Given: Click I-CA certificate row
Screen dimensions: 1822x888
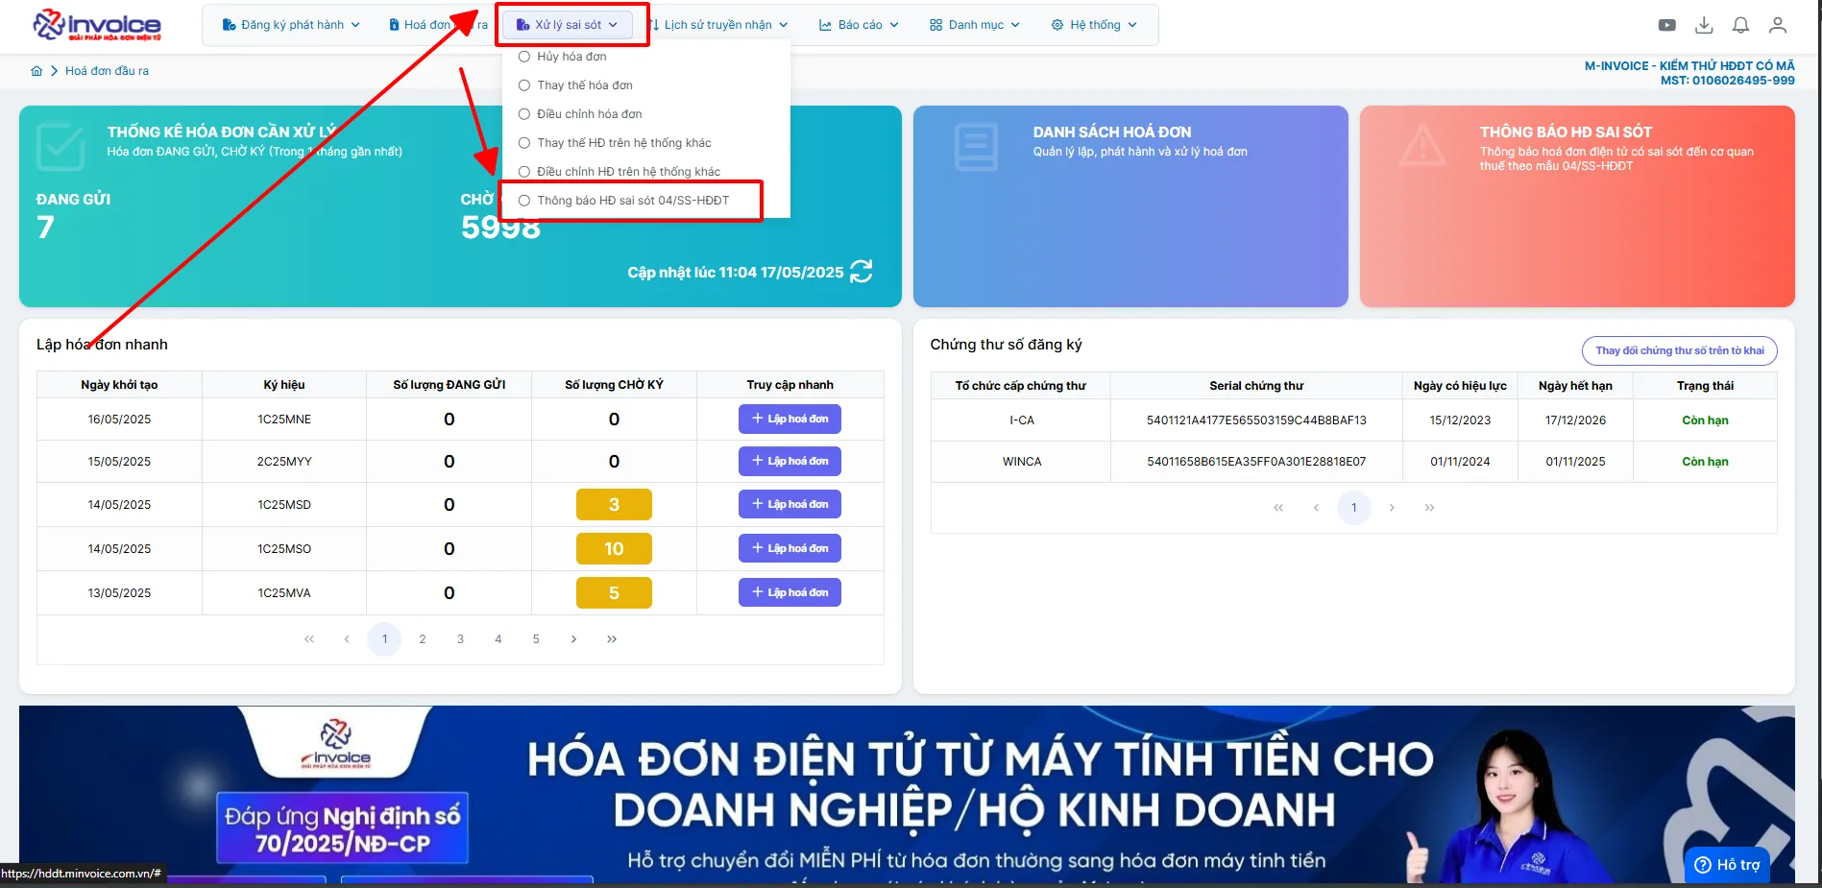Looking at the screenshot, I should [x=1353, y=420].
